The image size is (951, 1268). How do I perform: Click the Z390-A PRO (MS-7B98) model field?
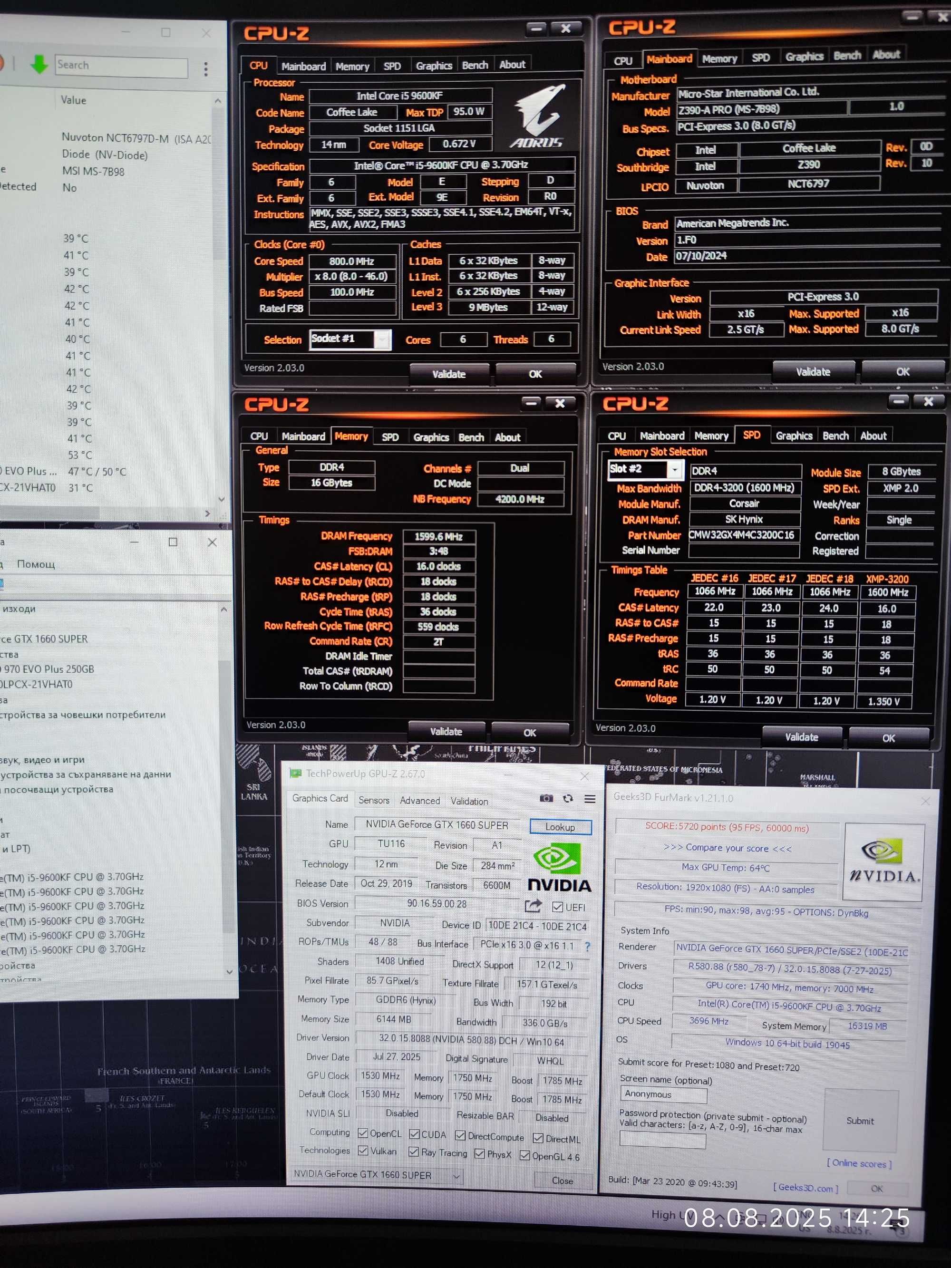[x=761, y=109]
